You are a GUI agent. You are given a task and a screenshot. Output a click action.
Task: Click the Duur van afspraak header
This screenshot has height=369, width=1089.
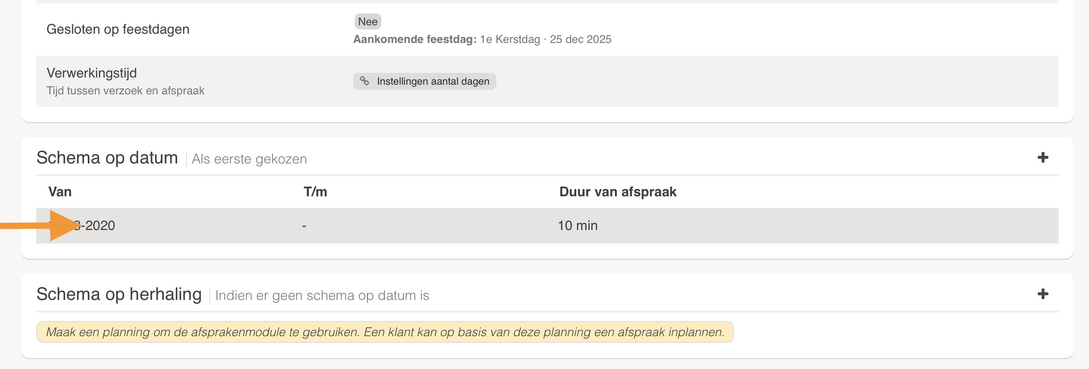617,192
